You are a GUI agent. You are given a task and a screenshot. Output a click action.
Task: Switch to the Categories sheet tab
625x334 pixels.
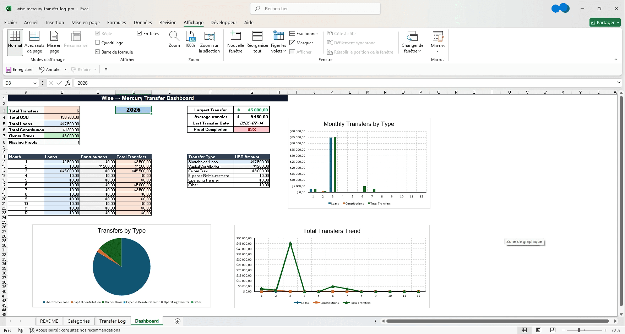(x=78, y=321)
